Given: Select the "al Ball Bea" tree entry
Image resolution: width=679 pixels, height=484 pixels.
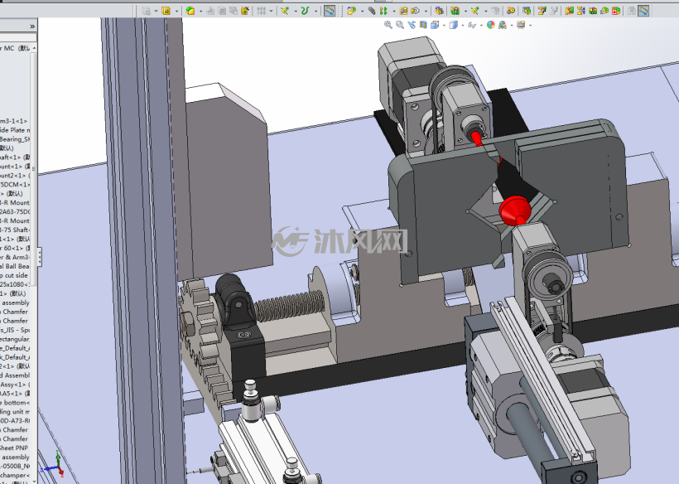Looking at the screenshot, I should pos(15,266).
